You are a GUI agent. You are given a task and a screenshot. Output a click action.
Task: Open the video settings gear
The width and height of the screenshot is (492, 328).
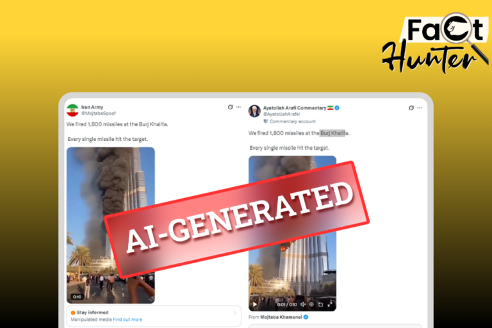[311, 304]
